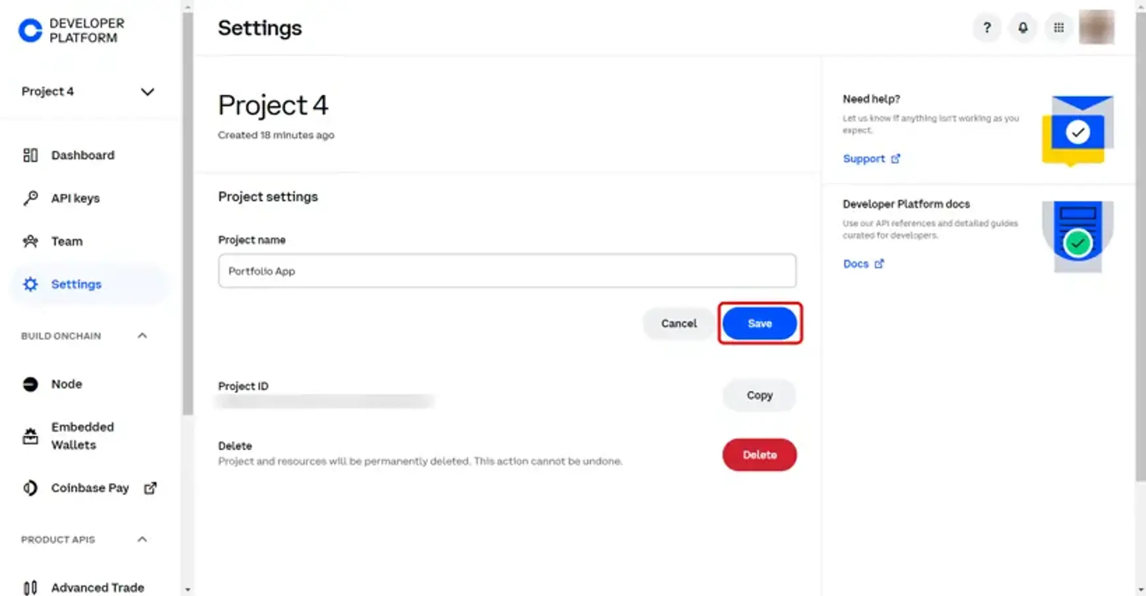The image size is (1146, 596).
Task: Collapse the BUILD ONCHAIN section
Action: coord(142,335)
